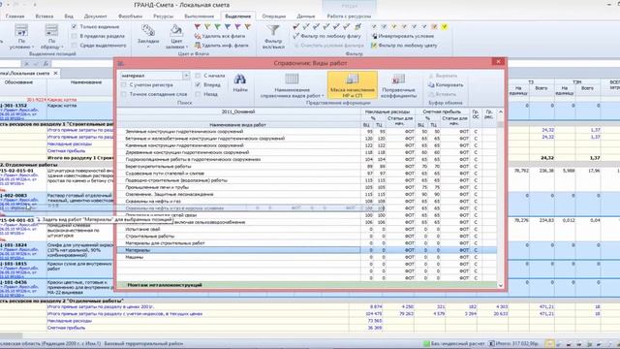Click the orange-highlighted color filter checkmark

[x=434, y=27]
